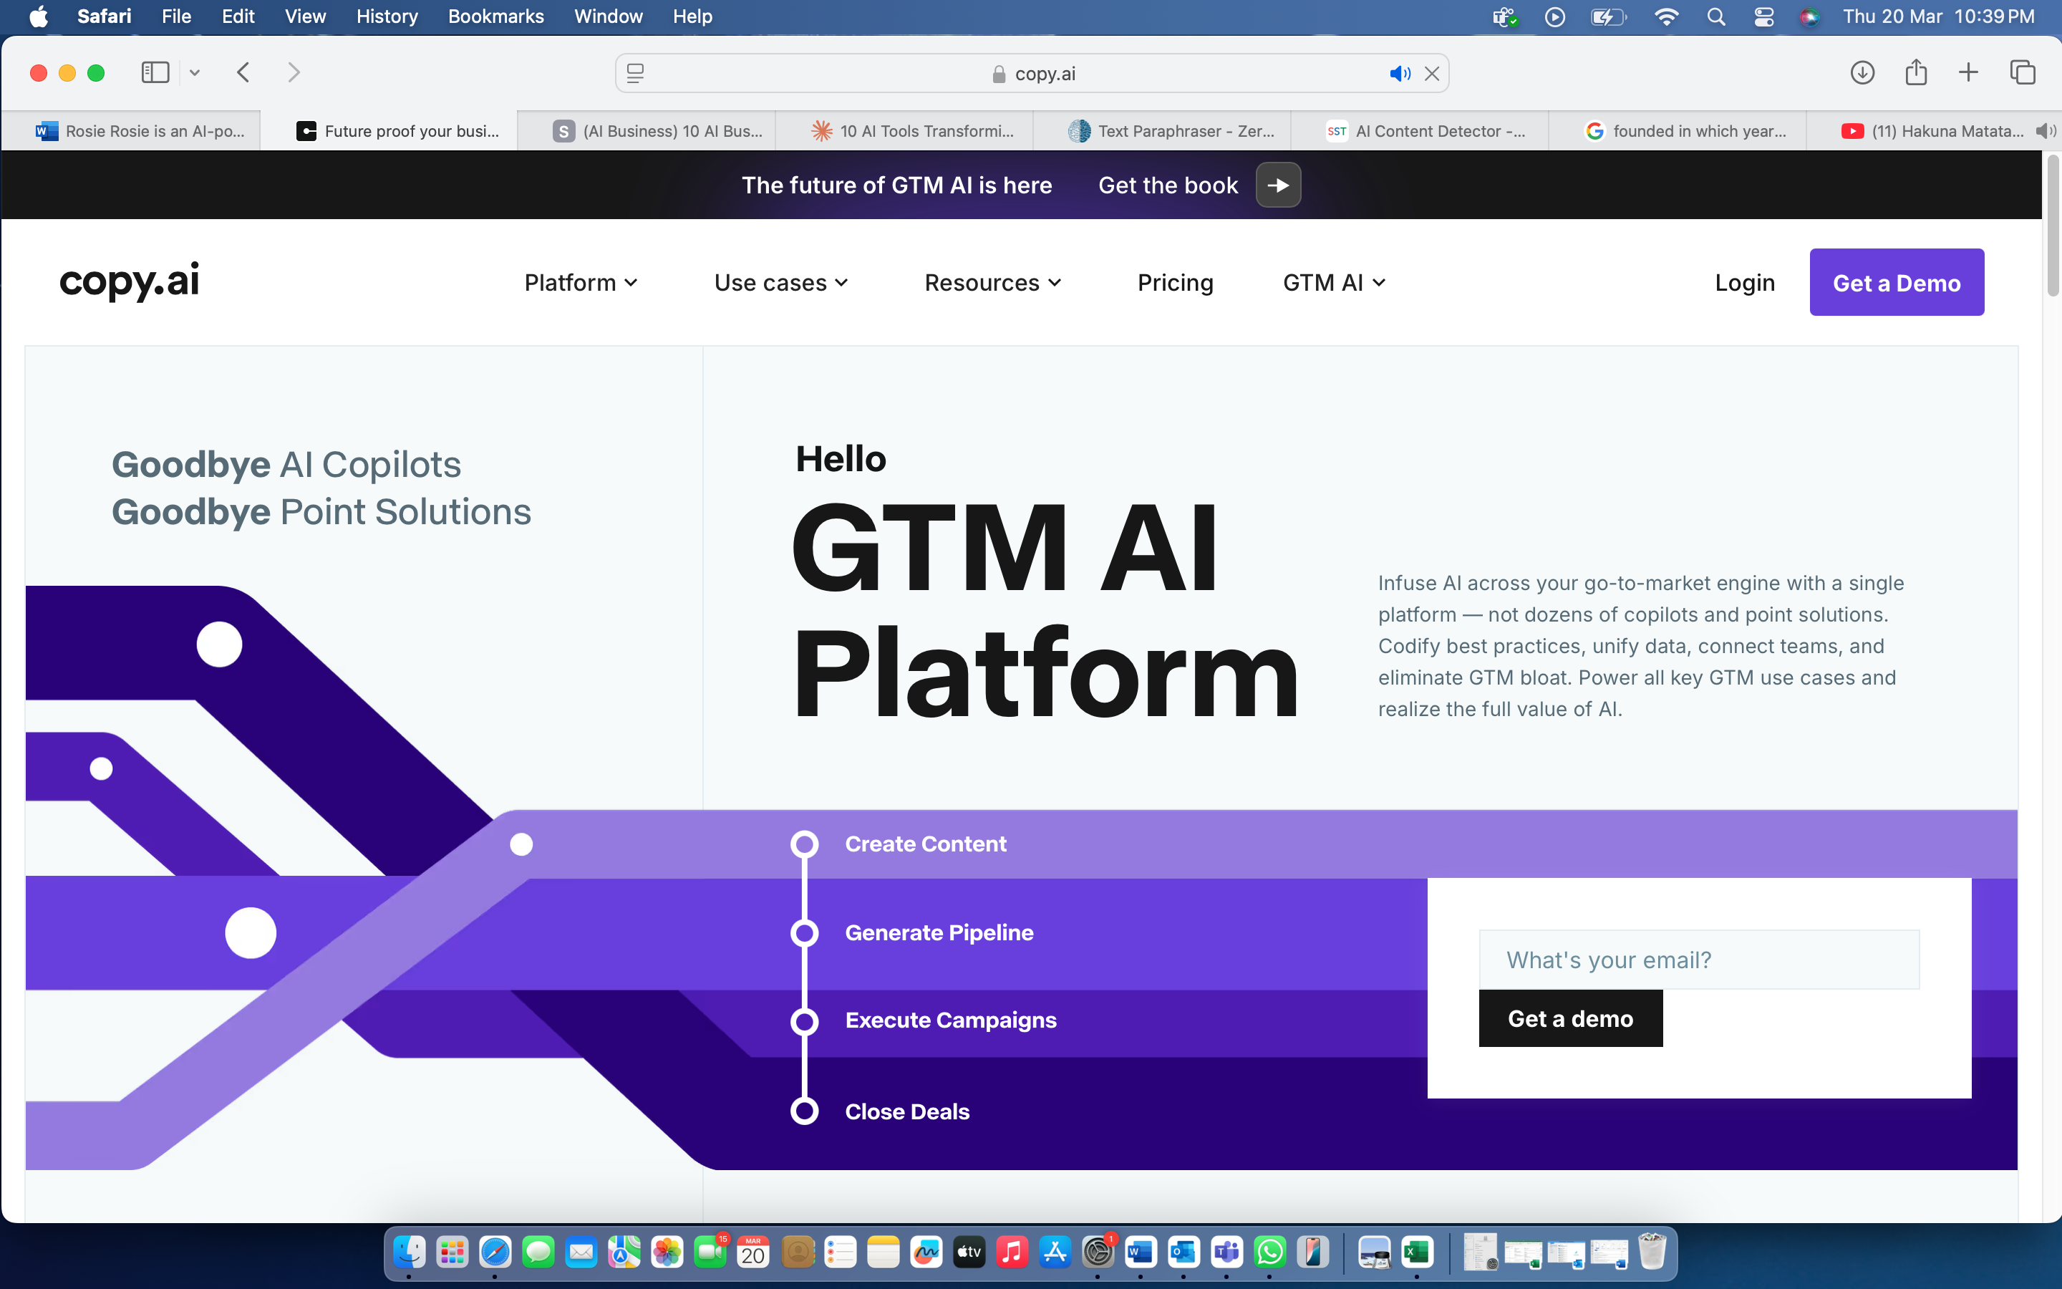Show the tab overview

(x=2022, y=72)
